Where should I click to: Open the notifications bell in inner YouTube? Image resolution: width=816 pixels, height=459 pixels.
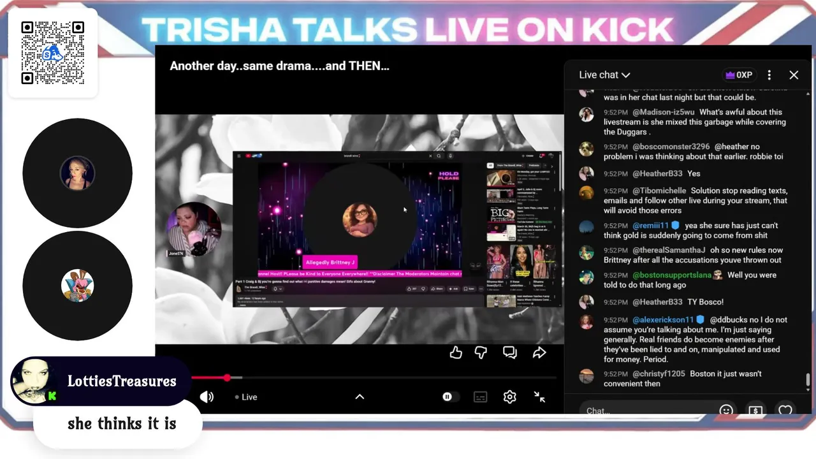(541, 156)
